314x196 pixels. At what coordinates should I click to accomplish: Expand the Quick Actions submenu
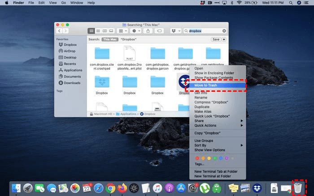coord(218,125)
